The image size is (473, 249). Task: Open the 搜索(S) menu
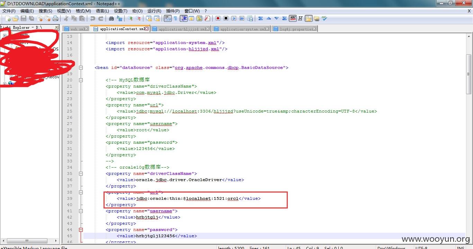[45, 11]
